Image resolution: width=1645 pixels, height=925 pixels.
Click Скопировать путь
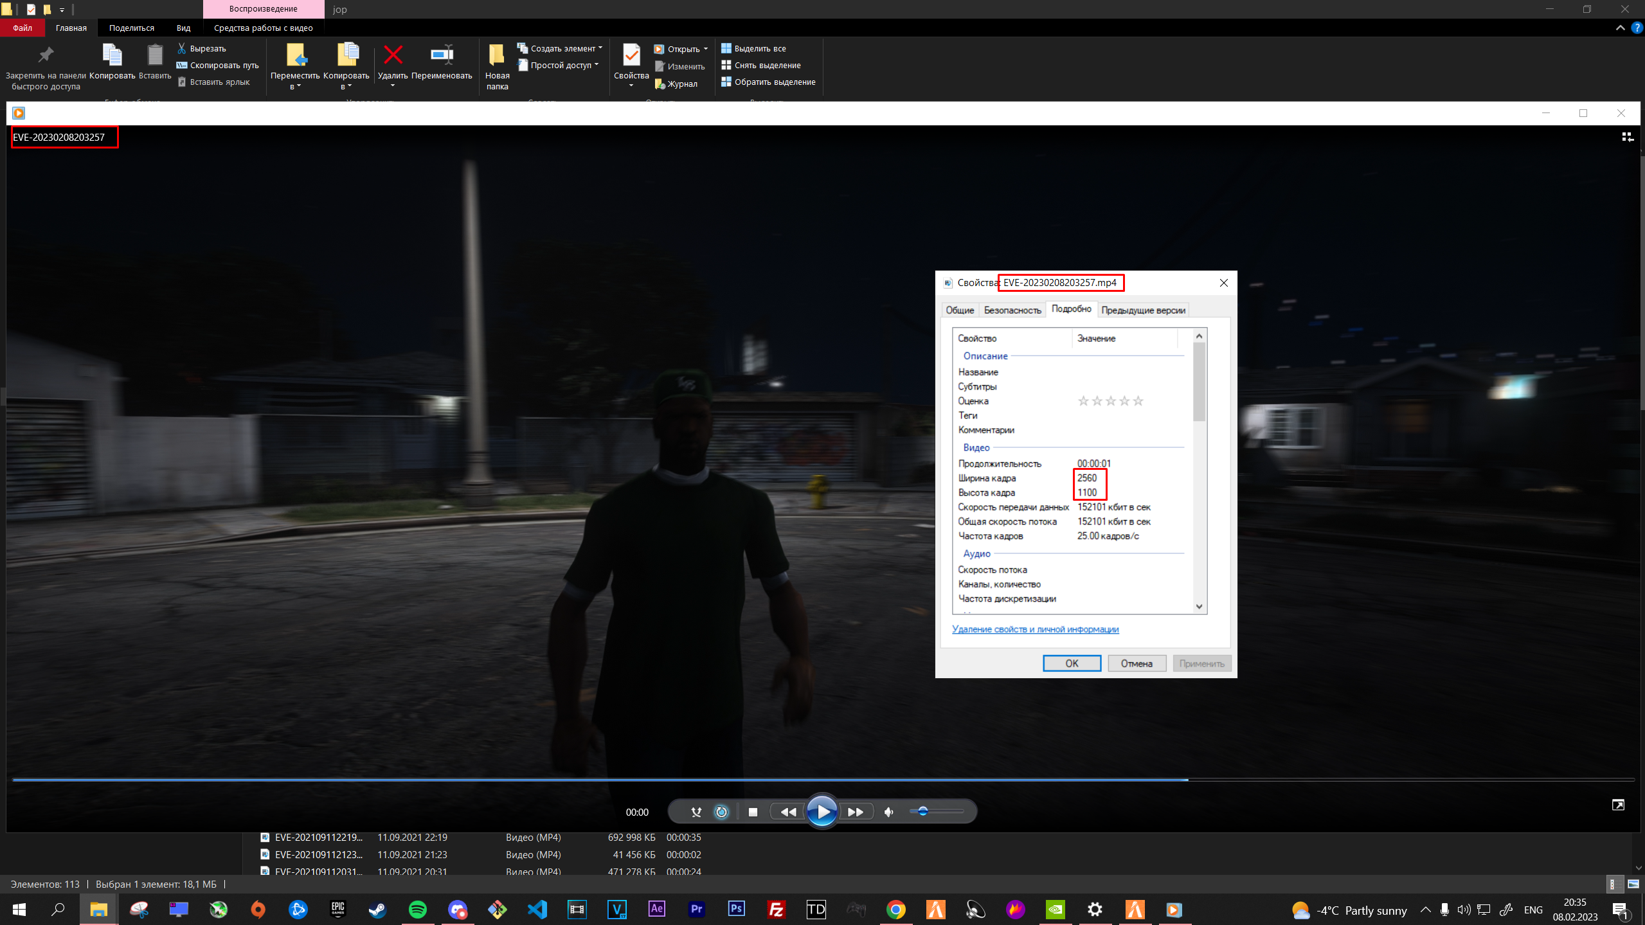(217, 65)
